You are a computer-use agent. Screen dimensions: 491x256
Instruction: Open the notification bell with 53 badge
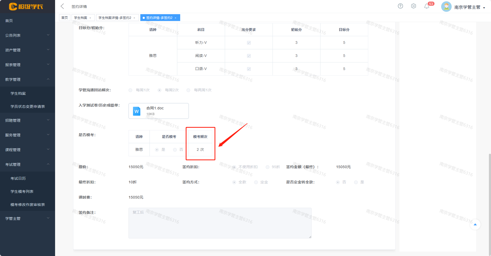[x=427, y=6]
